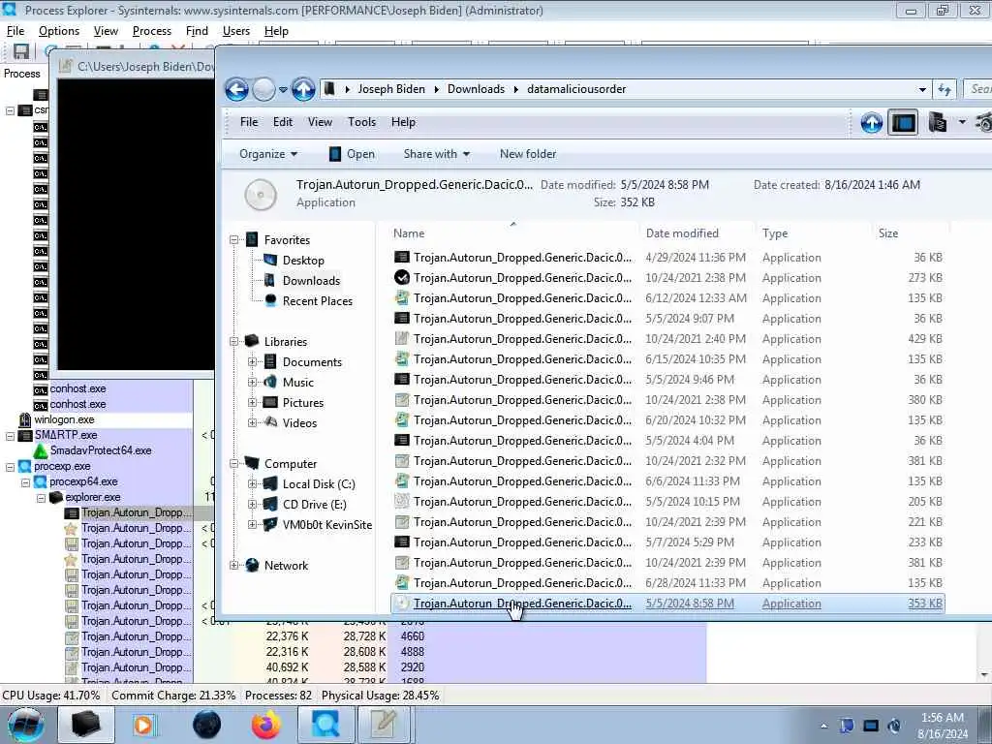Open Edit menu in Explorer window
The image size is (992, 744).
pyautogui.click(x=283, y=122)
